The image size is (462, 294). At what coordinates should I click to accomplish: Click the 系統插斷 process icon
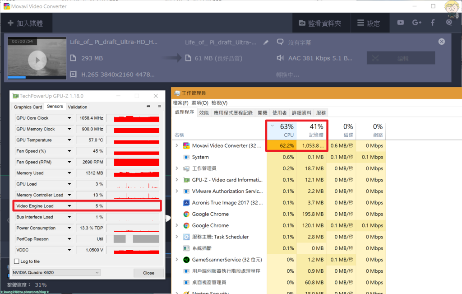[186, 248]
